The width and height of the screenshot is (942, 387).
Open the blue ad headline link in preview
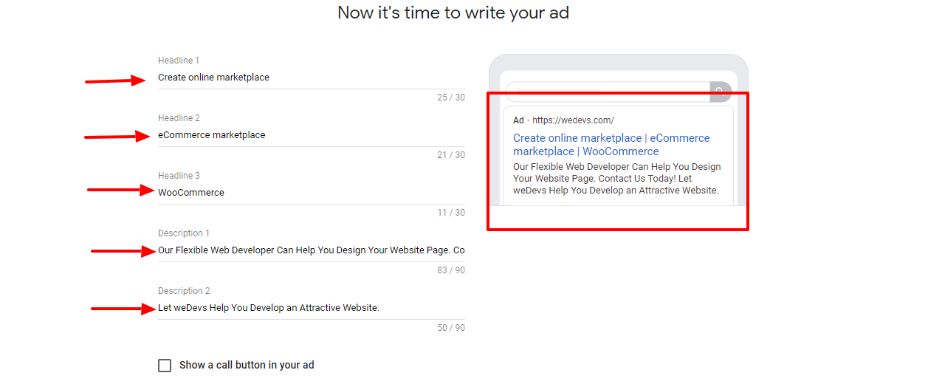[611, 145]
